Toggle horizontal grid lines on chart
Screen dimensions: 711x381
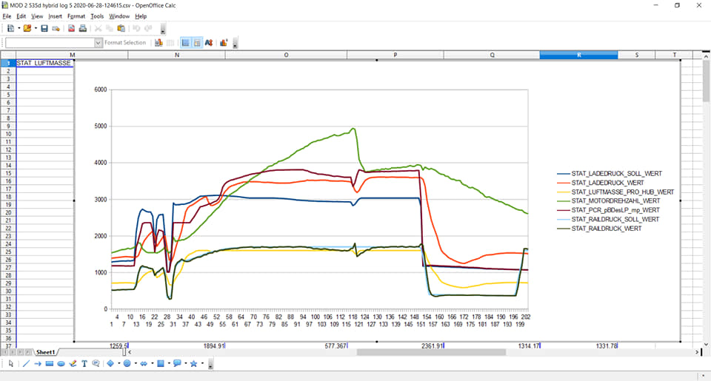pyautogui.click(x=185, y=43)
